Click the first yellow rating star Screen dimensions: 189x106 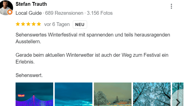18,24
